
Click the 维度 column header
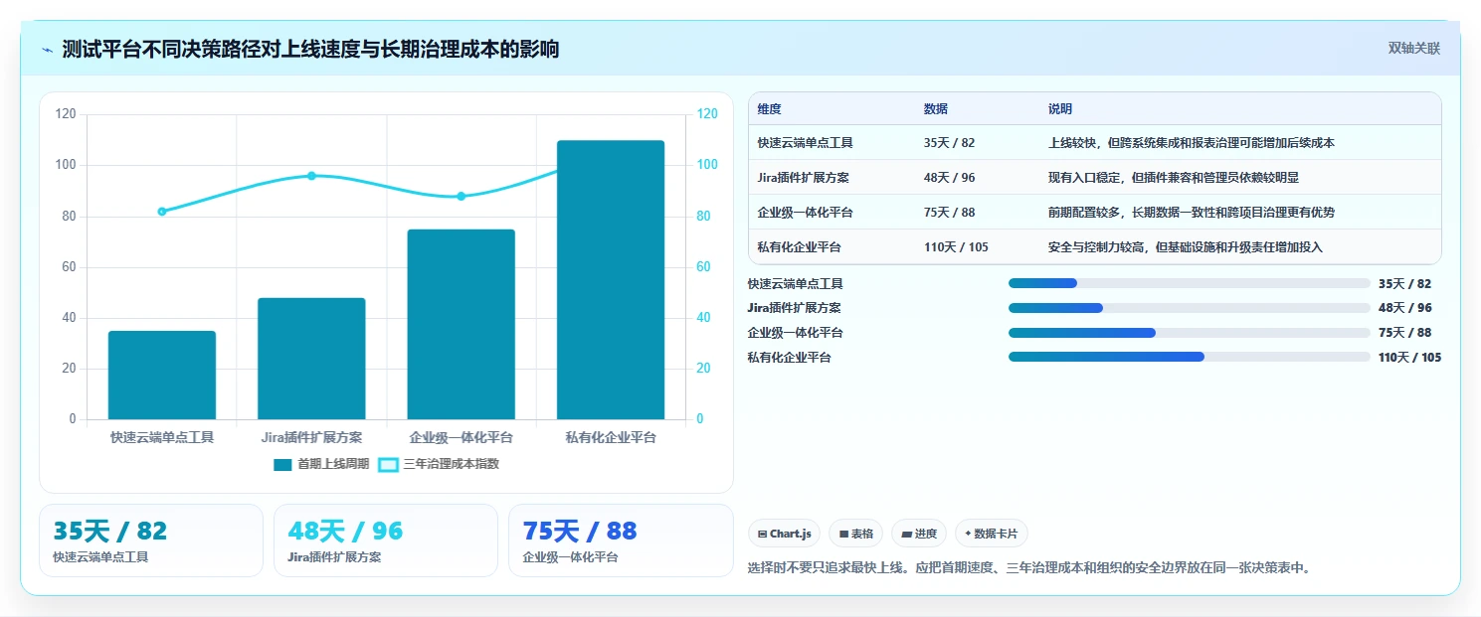pyautogui.click(x=770, y=109)
